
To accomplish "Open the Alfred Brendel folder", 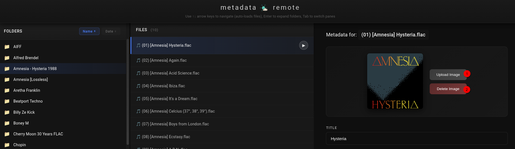I will pyautogui.click(x=63, y=58).
